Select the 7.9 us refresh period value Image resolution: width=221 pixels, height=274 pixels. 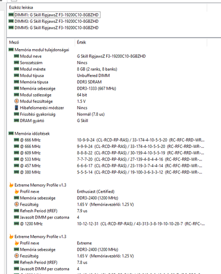click(82, 211)
